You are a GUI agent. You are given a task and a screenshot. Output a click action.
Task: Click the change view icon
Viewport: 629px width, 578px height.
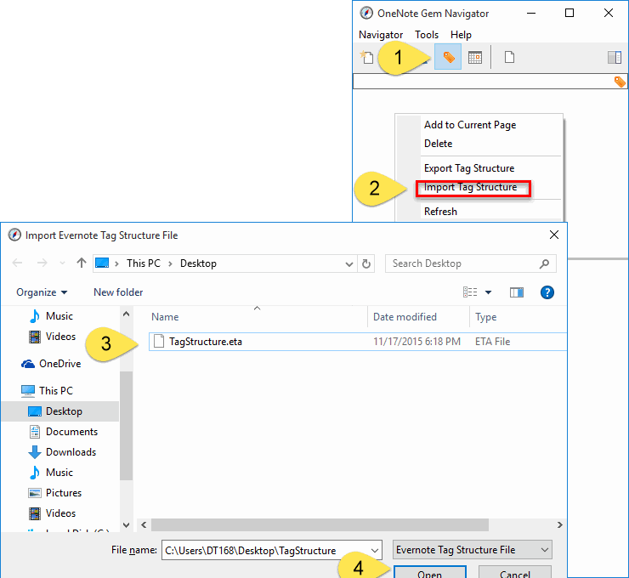click(470, 292)
